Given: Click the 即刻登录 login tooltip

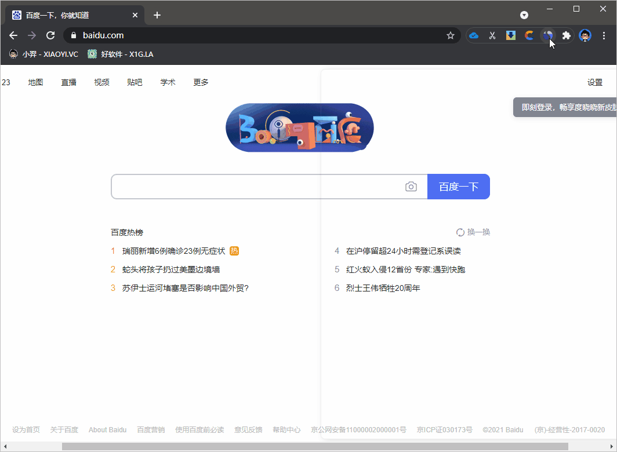Looking at the screenshot, I should (565, 107).
